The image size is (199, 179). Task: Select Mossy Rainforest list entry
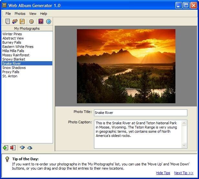tap(27, 55)
